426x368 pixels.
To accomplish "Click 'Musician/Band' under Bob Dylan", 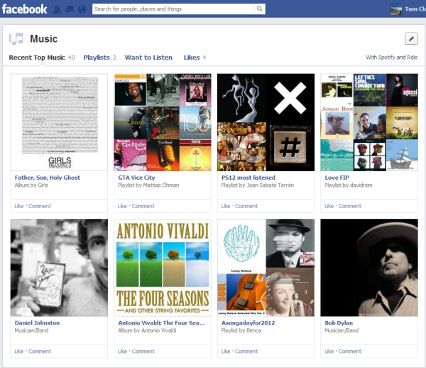I will pos(342,330).
